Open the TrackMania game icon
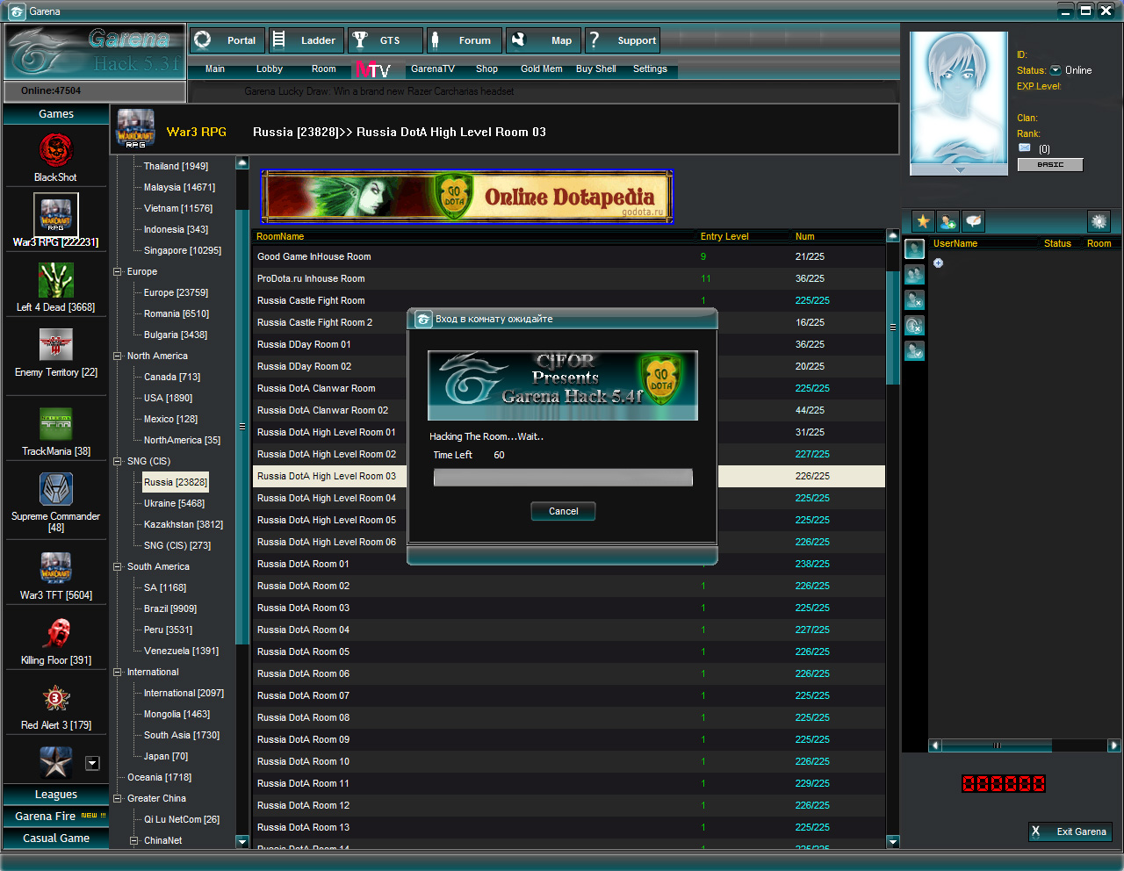This screenshot has width=1124, height=871. [55, 424]
